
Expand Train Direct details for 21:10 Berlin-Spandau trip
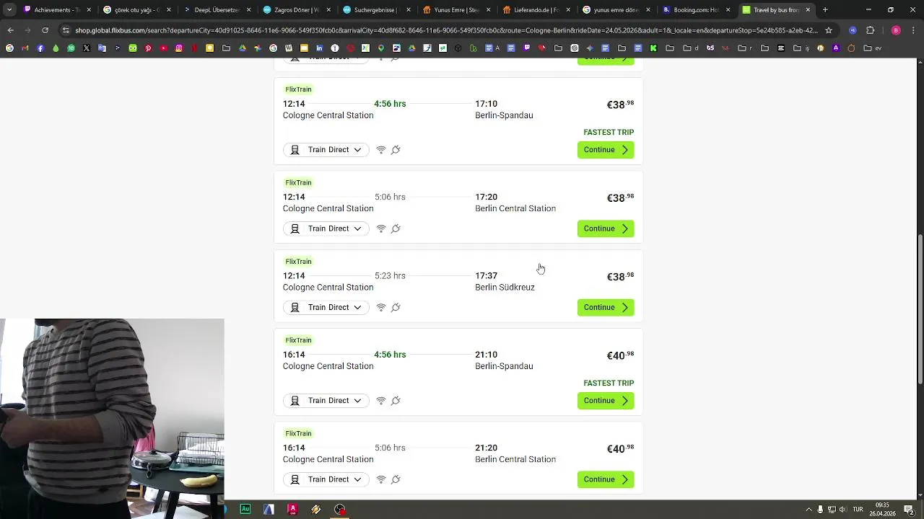326,400
